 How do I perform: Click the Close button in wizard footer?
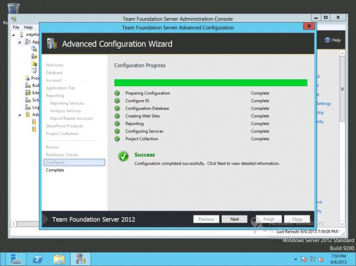(297, 219)
